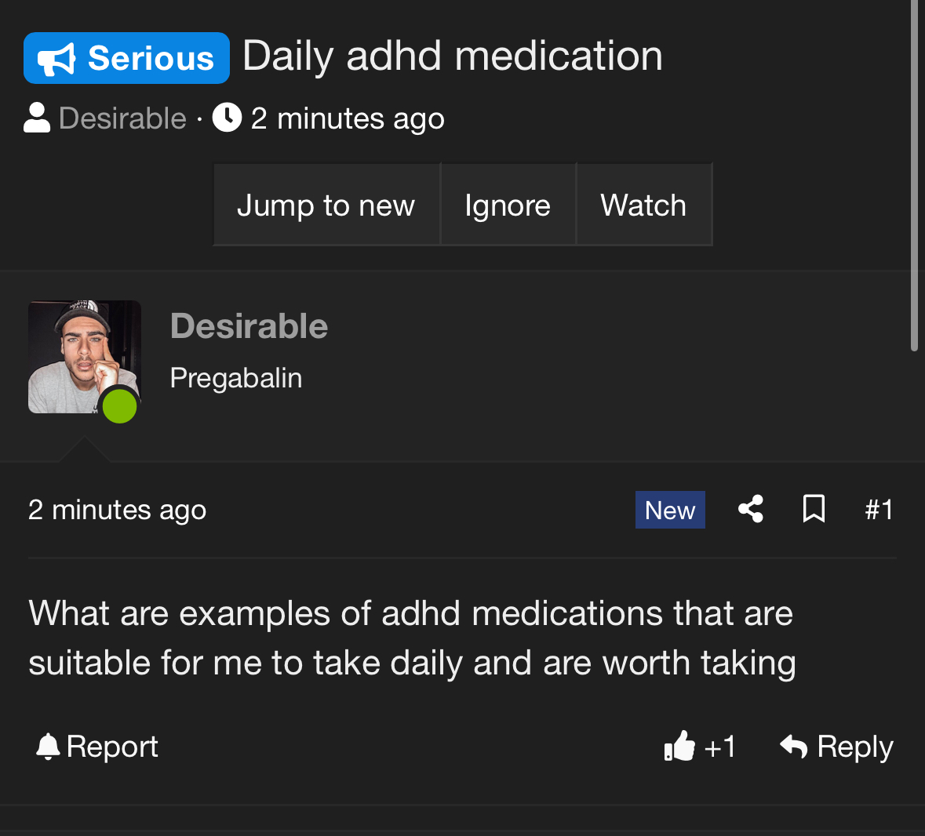Screen dimensions: 925x836
Task: Click the reply arrow icon
Action: pos(794,747)
